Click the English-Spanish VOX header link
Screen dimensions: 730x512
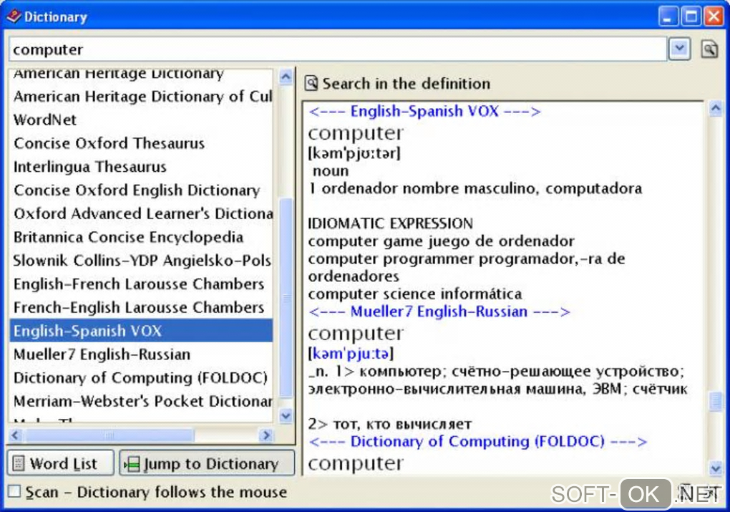[x=424, y=111]
